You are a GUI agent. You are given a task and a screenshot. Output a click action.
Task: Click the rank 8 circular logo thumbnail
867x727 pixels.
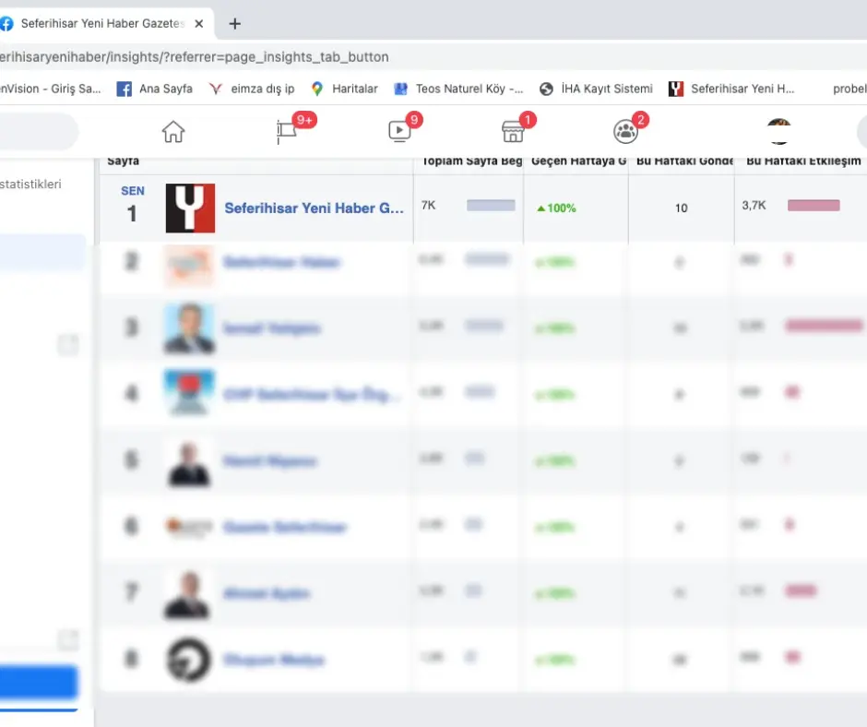[189, 660]
